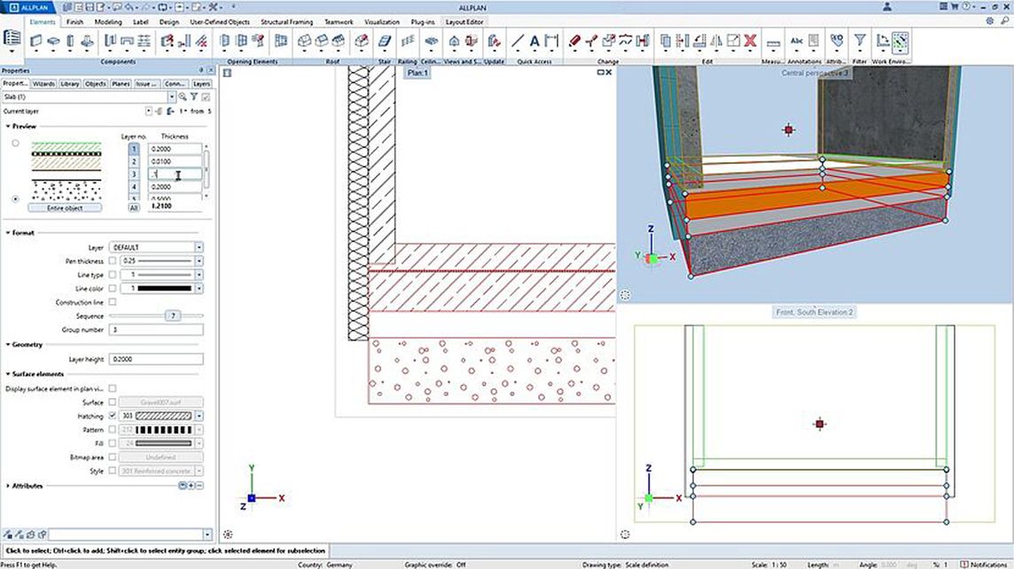This screenshot has height=569, width=1014.
Task: Select the Line tool in Quick Access
Action: (x=519, y=41)
